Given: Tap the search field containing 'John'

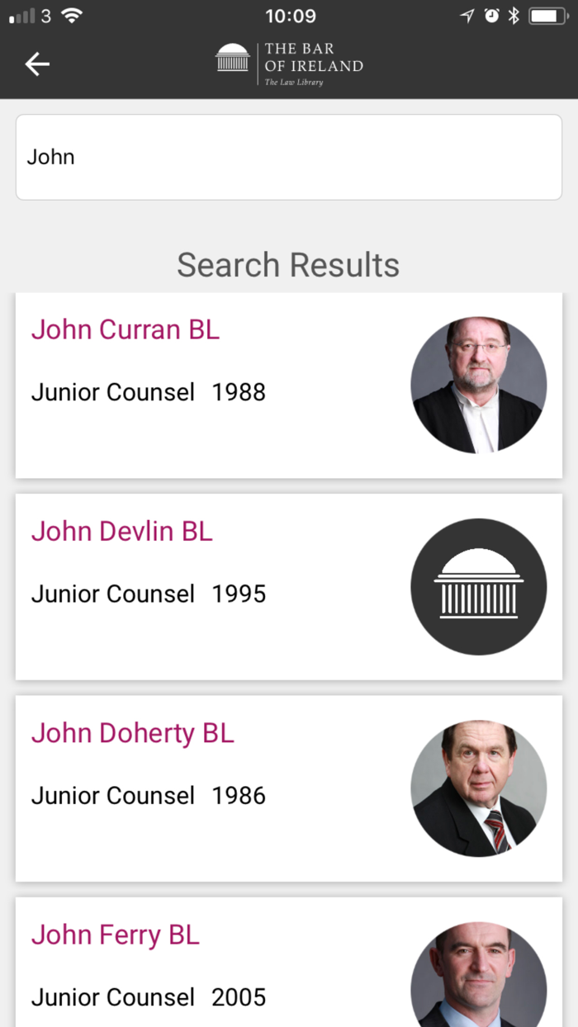Looking at the screenshot, I should [x=288, y=157].
